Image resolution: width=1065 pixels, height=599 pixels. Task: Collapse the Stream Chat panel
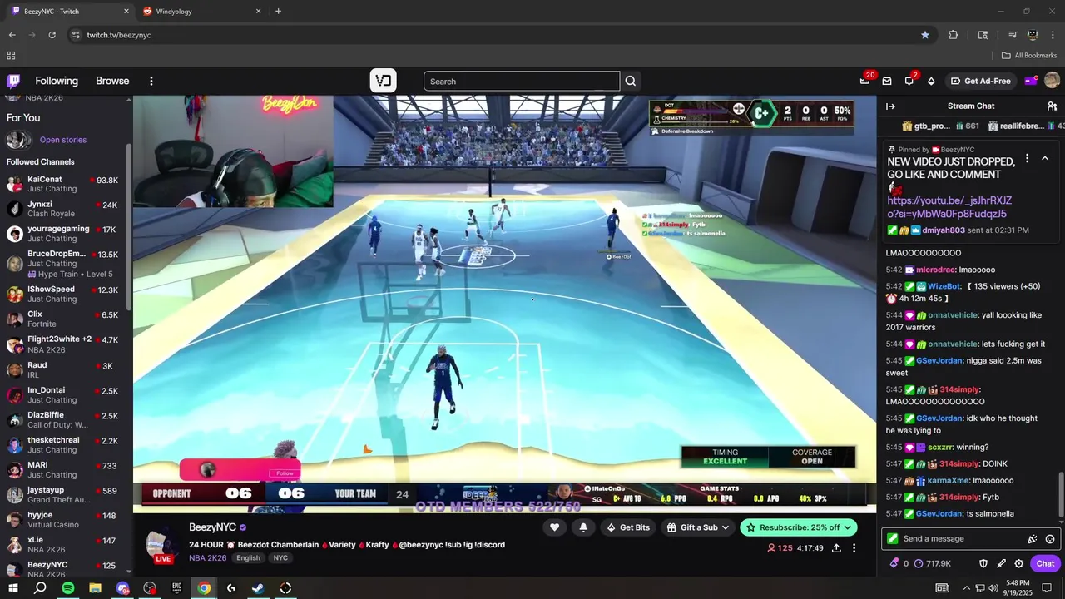coord(890,106)
